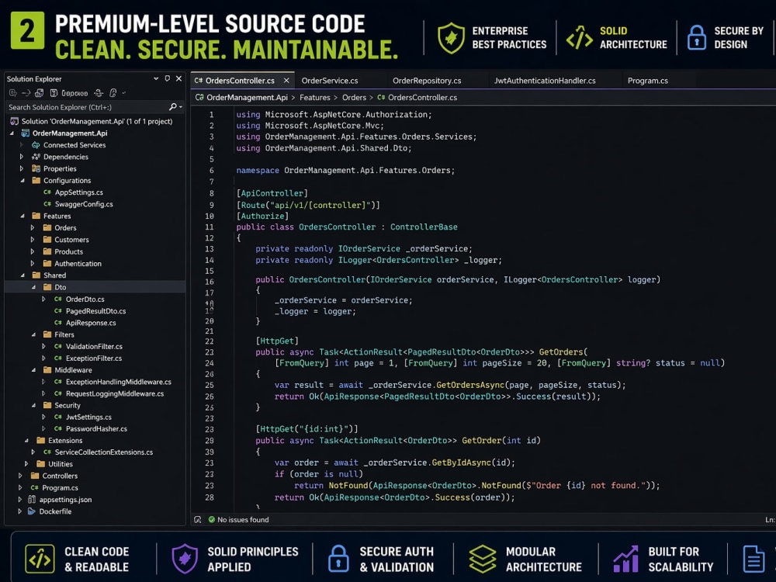The height and width of the screenshot is (582, 776).
Task: Click Orders in the breadcrumb path
Action: coord(355,98)
